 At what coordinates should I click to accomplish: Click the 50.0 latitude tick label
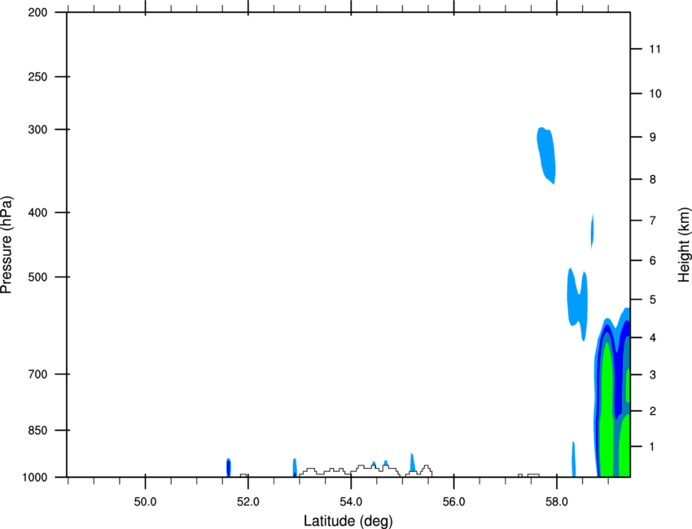coord(145,502)
